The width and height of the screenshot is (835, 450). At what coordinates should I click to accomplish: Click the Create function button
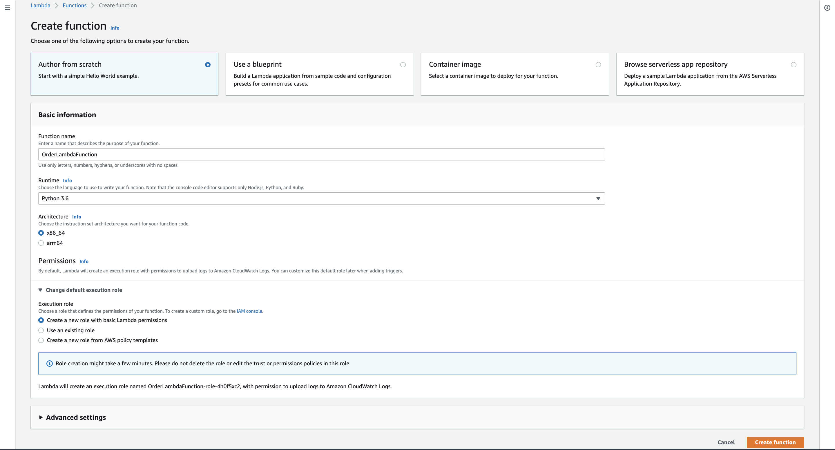click(x=775, y=442)
